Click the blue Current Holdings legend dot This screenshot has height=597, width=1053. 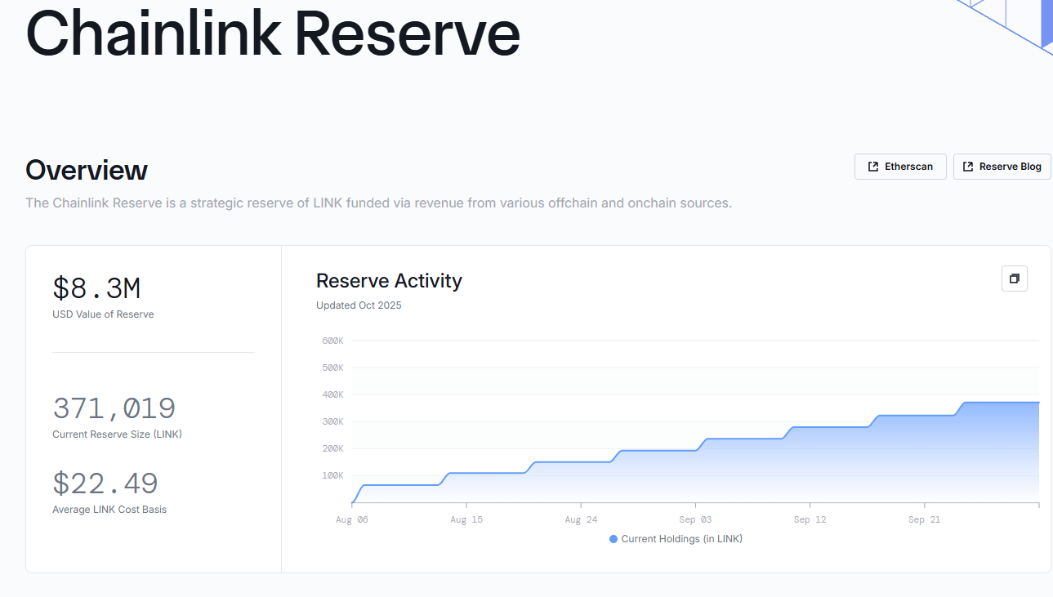(x=614, y=539)
